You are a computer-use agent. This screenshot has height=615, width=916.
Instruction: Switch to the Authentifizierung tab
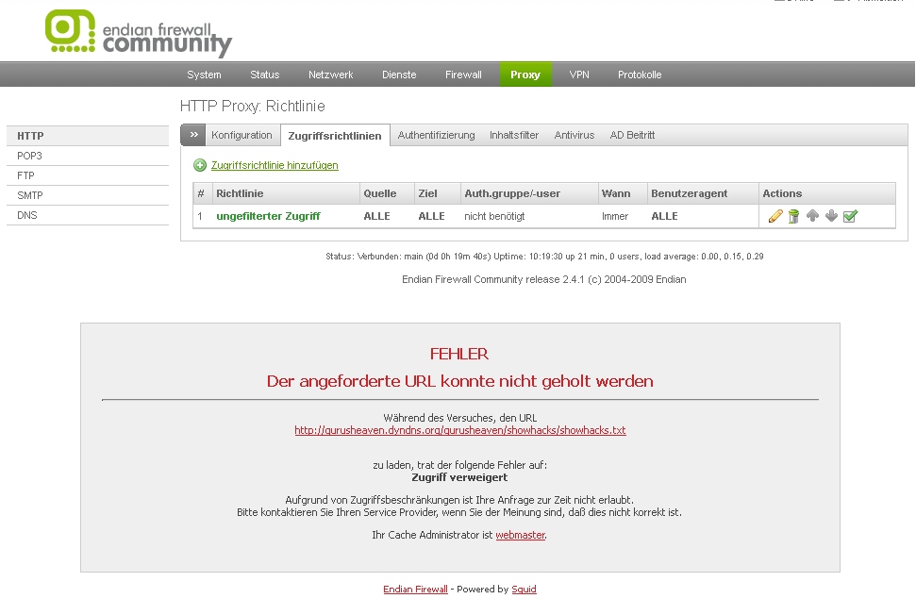[436, 135]
